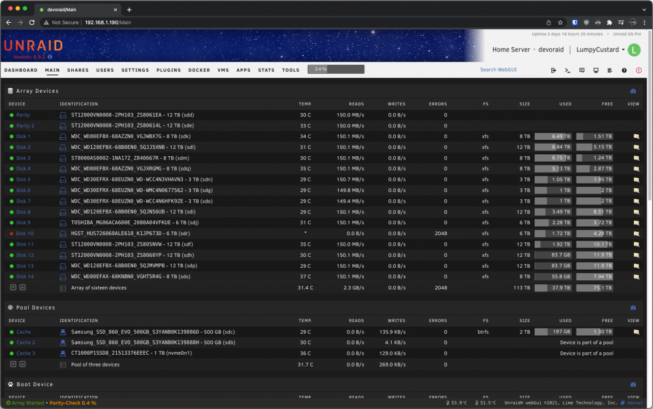Click the version info icon beside 6.9.2
This screenshot has height=409, width=653.
pos(50,57)
